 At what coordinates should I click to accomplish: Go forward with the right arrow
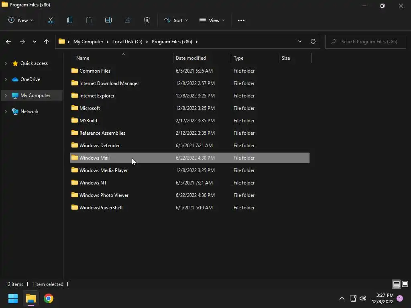point(22,42)
